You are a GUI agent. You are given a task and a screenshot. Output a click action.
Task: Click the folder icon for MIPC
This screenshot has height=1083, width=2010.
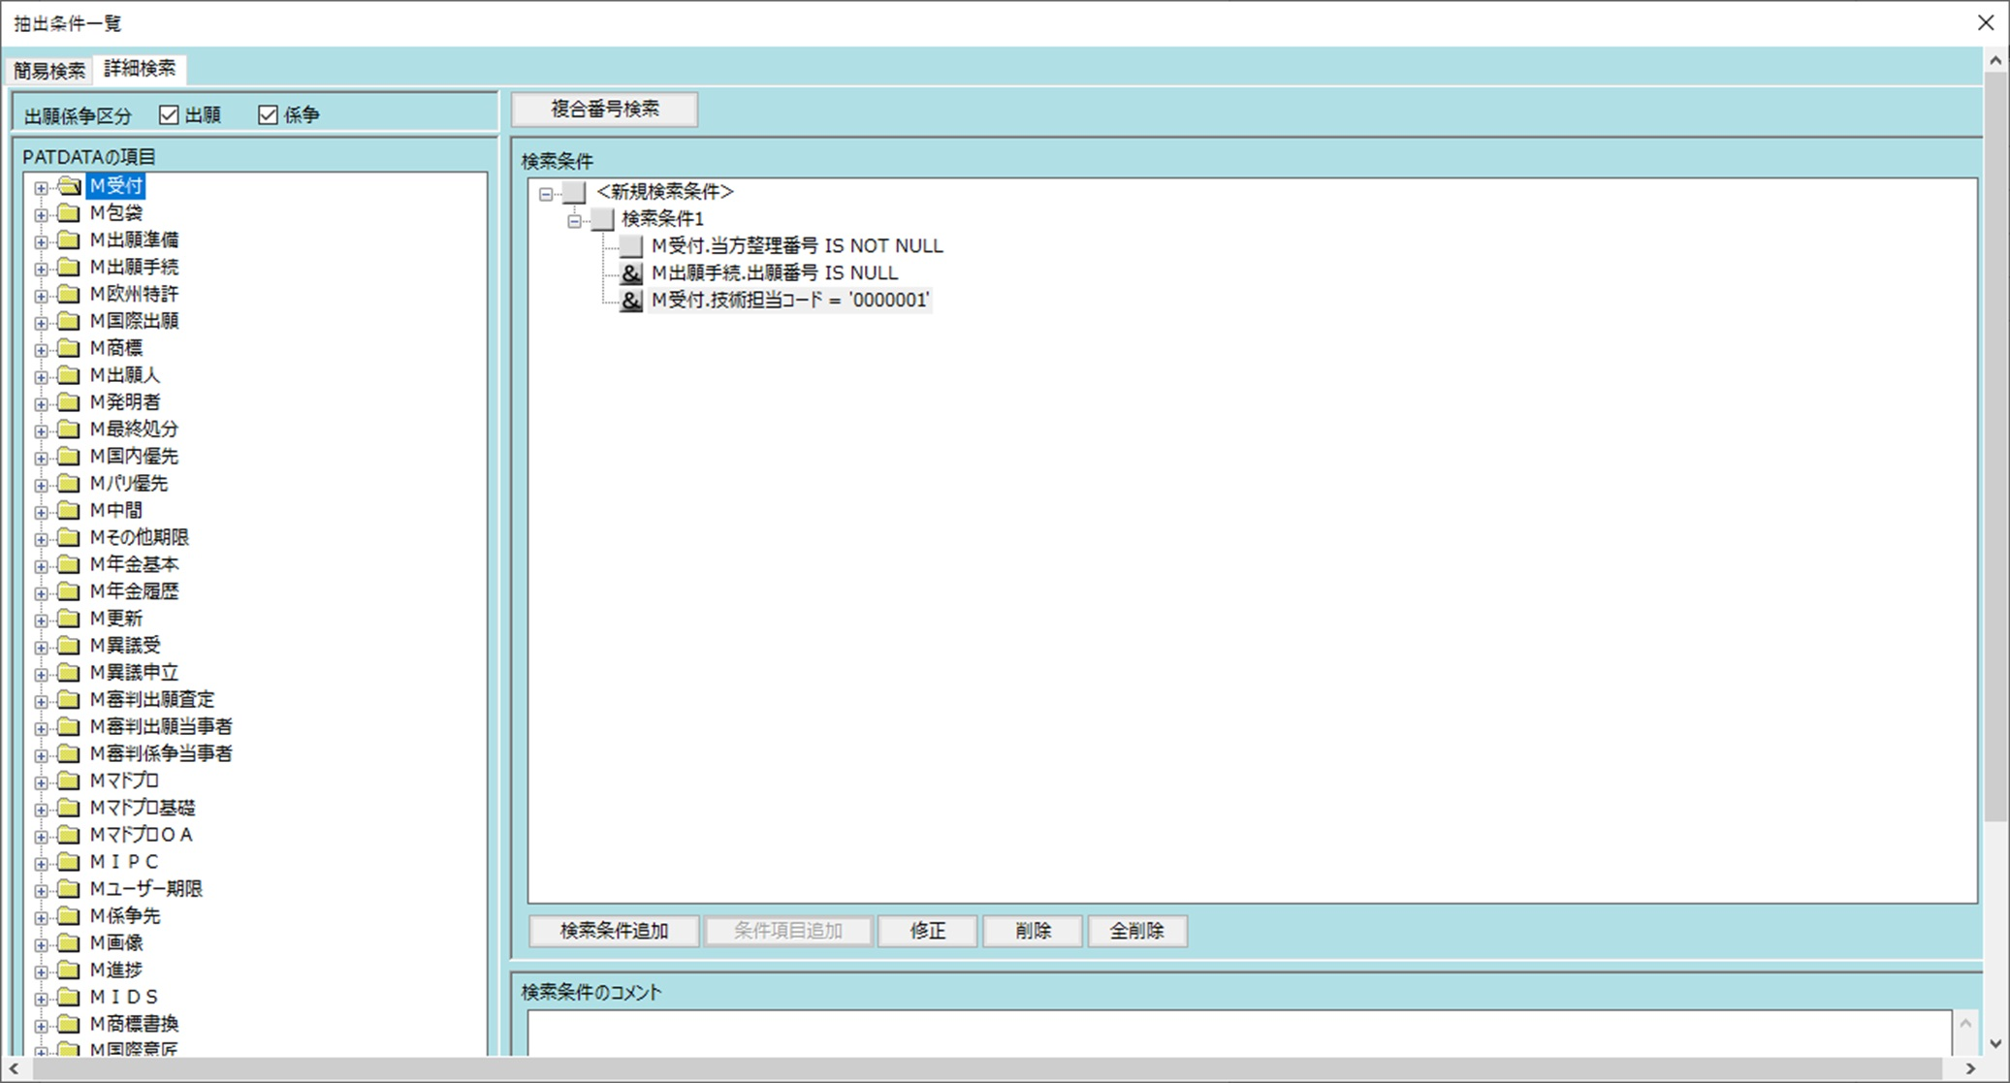[69, 861]
